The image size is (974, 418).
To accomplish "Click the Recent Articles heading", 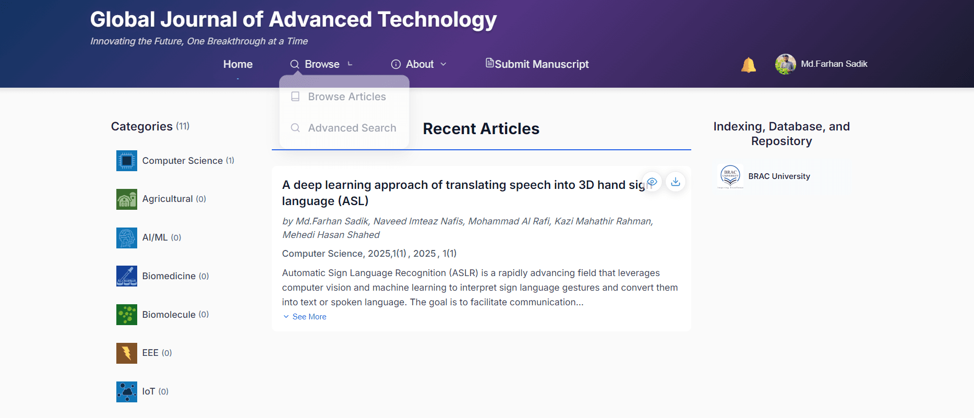I will (x=481, y=129).
